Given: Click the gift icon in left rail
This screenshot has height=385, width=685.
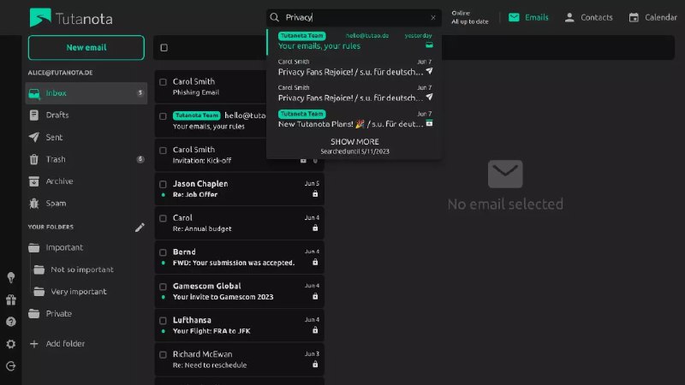Looking at the screenshot, I should (10, 299).
